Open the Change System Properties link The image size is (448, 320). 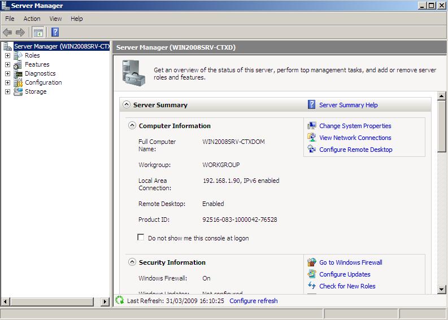pos(355,126)
